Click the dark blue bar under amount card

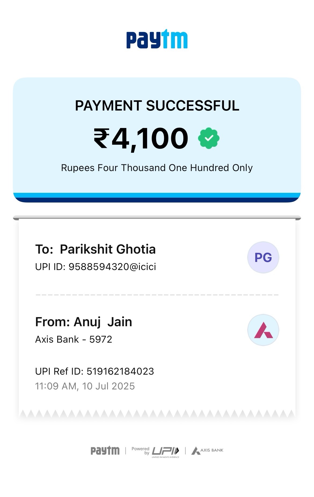157,200
